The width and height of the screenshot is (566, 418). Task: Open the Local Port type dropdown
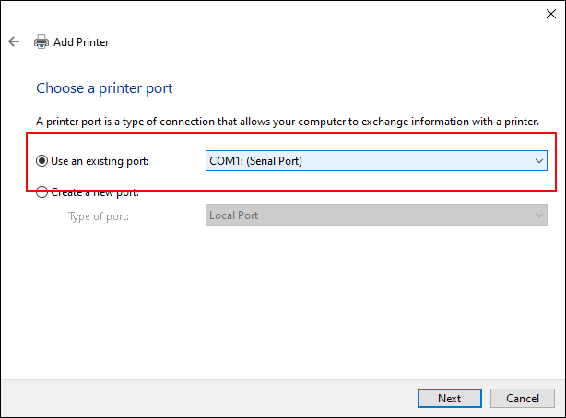pos(376,215)
